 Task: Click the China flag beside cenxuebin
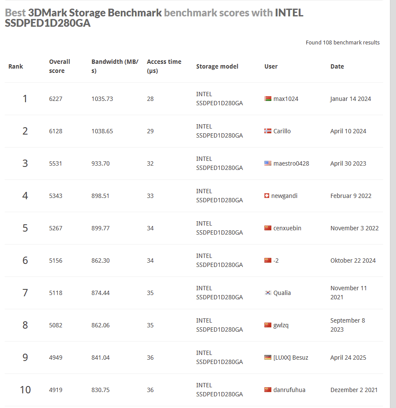pyautogui.click(x=268, y=228)
